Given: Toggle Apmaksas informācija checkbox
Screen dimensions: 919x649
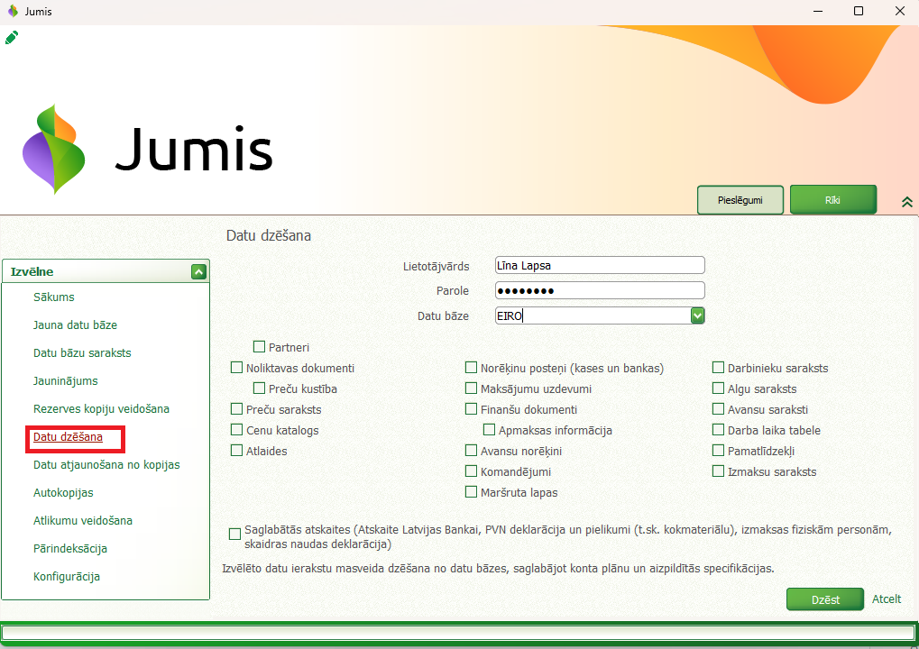Looking at the screenshot, I should pos(490,430).
